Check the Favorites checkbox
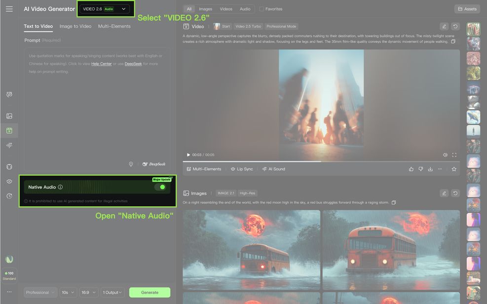The image size is (487, 304). (x=262, y=9)
